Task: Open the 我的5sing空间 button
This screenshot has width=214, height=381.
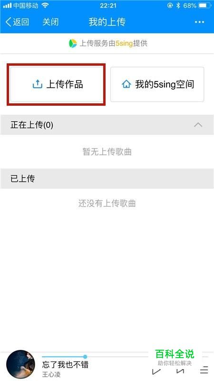Action: [157, 84]
